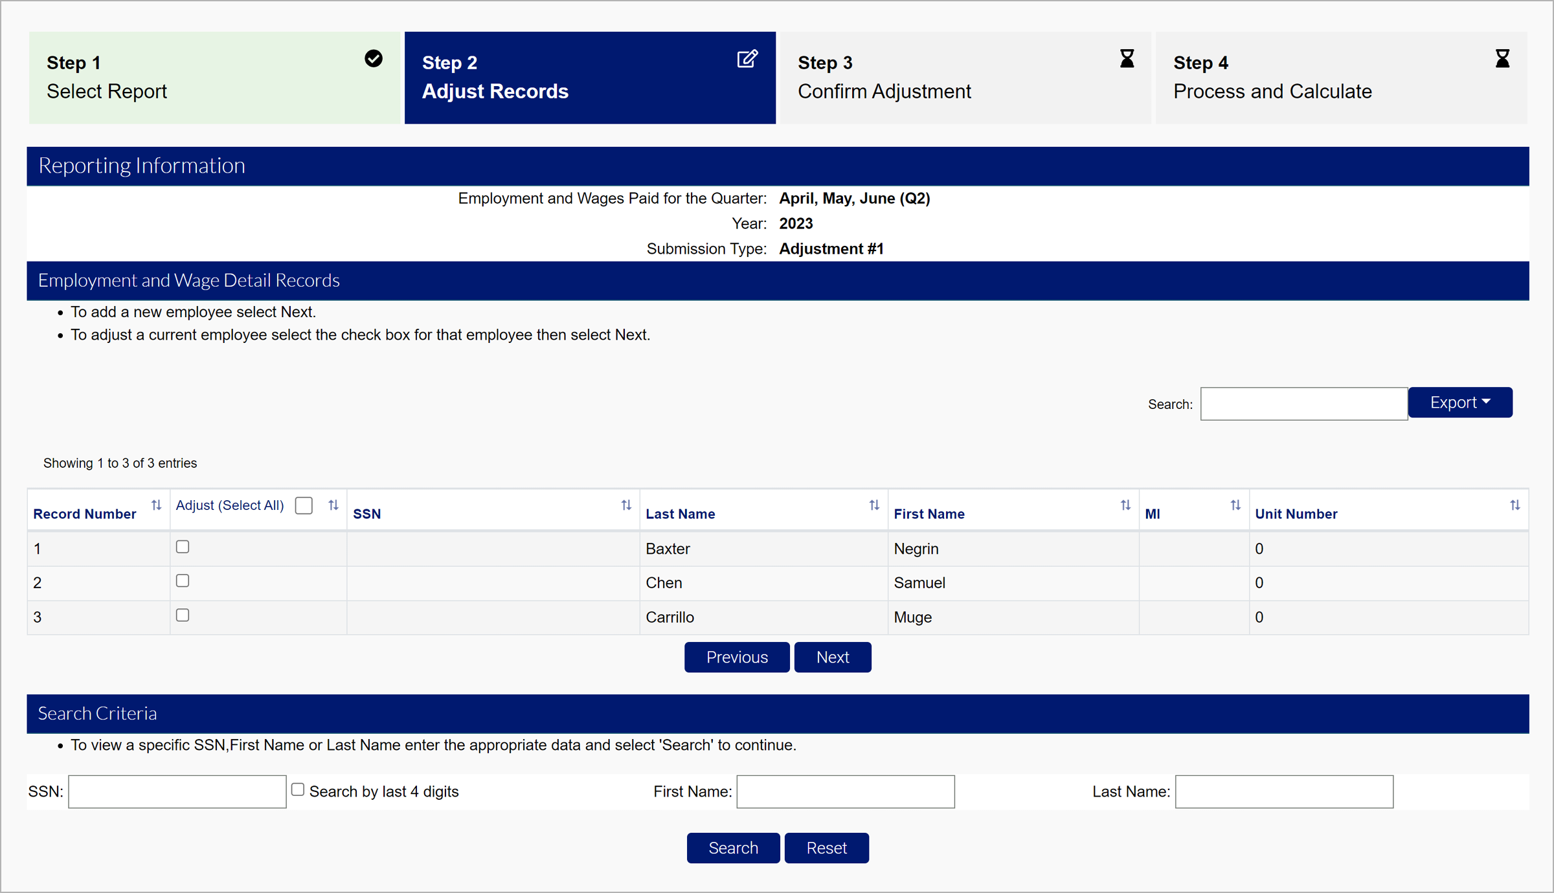Select the checkbox for Baxter record

[x=183, y=547]
